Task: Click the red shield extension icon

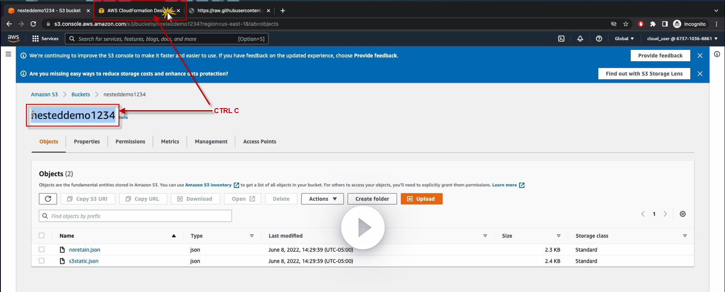Action: point(640,24)
